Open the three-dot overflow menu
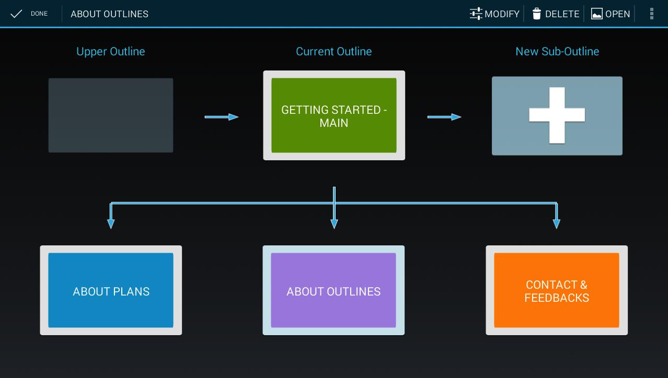668x378 pixels. (652, 14)
